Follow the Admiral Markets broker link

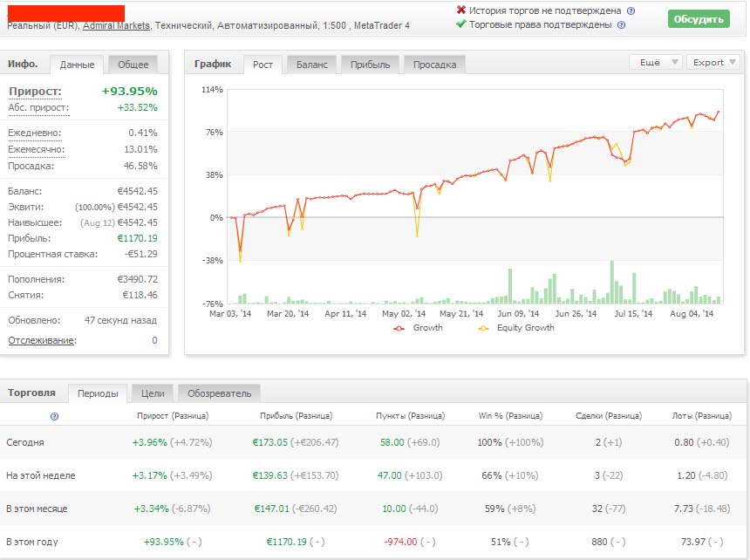116,26
